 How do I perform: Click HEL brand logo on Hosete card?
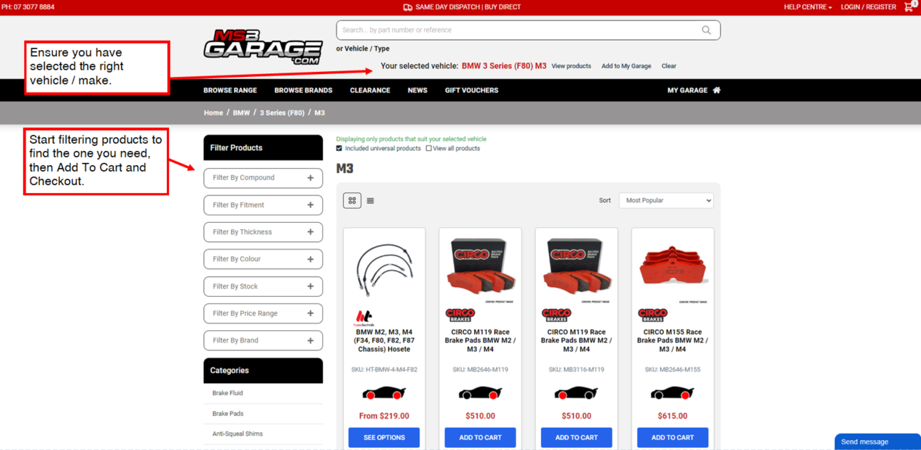[x=364, y=317]
